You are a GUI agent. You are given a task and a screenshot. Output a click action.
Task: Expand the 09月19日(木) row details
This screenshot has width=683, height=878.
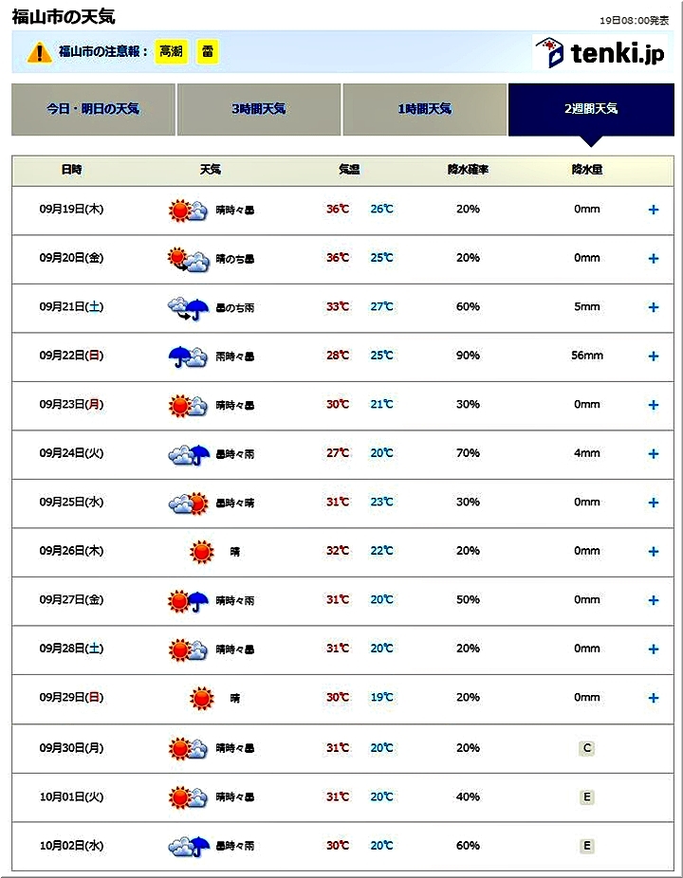pos(653,210)
